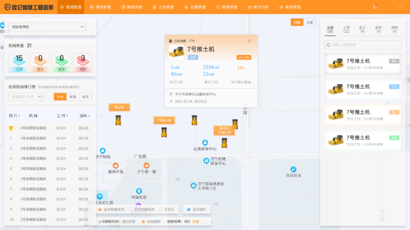The height and width of the screenshot is (230, 410).
Task: Click the 停机 status icon showing 3
Action: (83, 62)
